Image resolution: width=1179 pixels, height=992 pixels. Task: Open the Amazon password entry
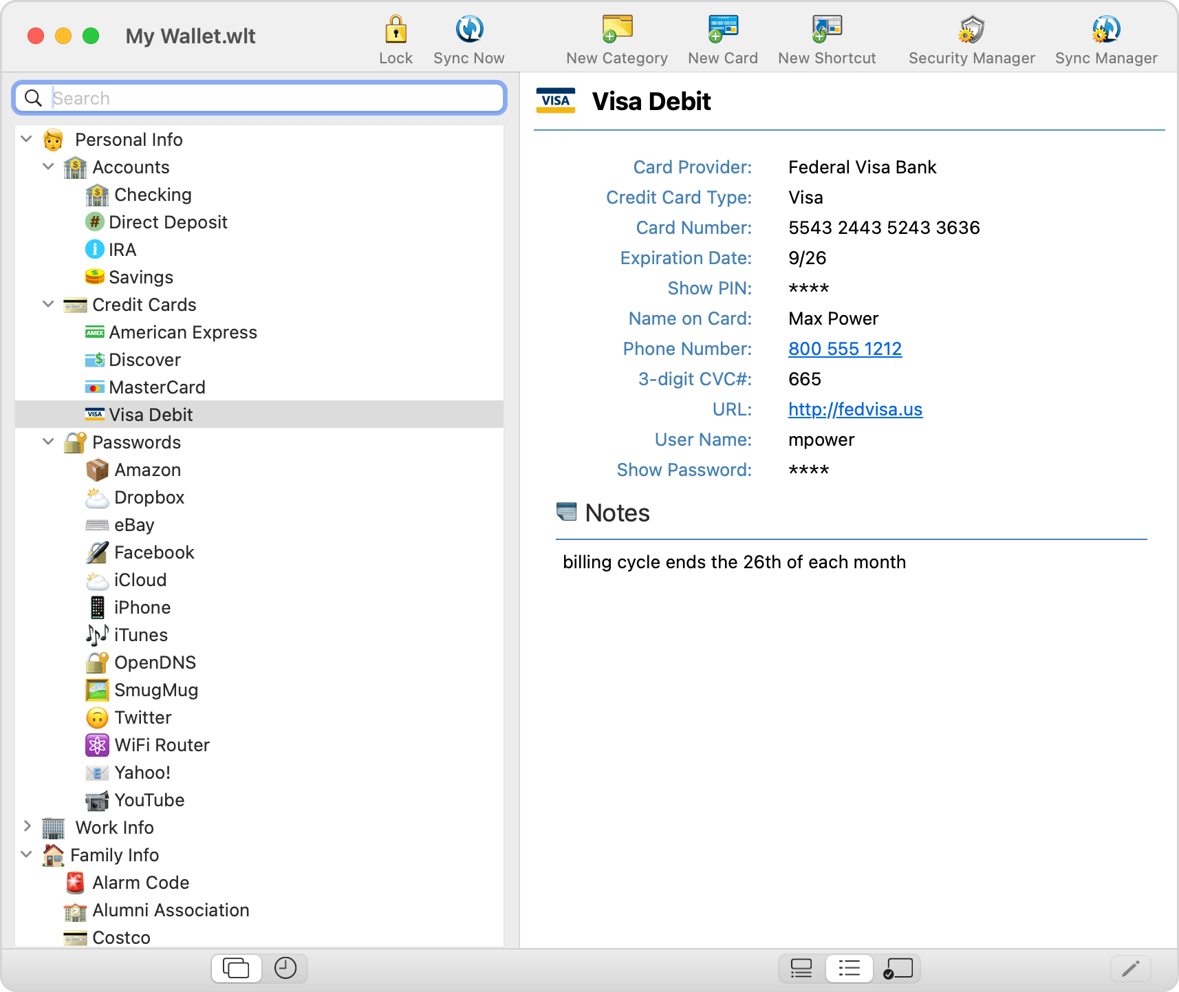click(259, 470)
